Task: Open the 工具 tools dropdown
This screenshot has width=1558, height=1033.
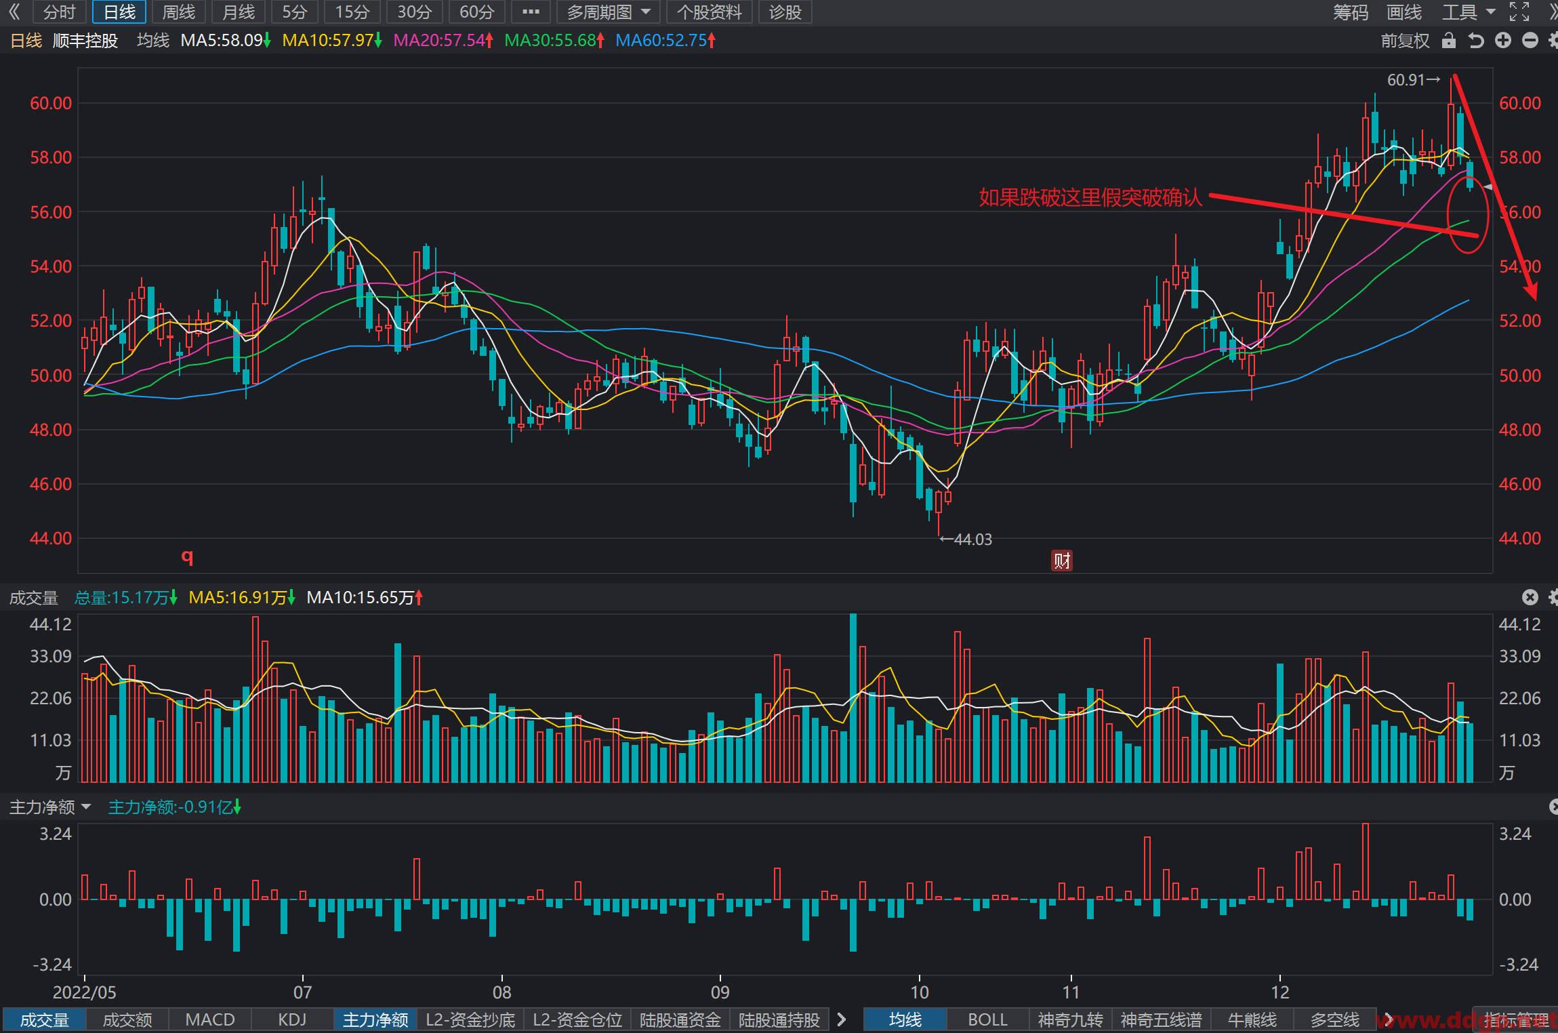Action: pos(1468,12)
